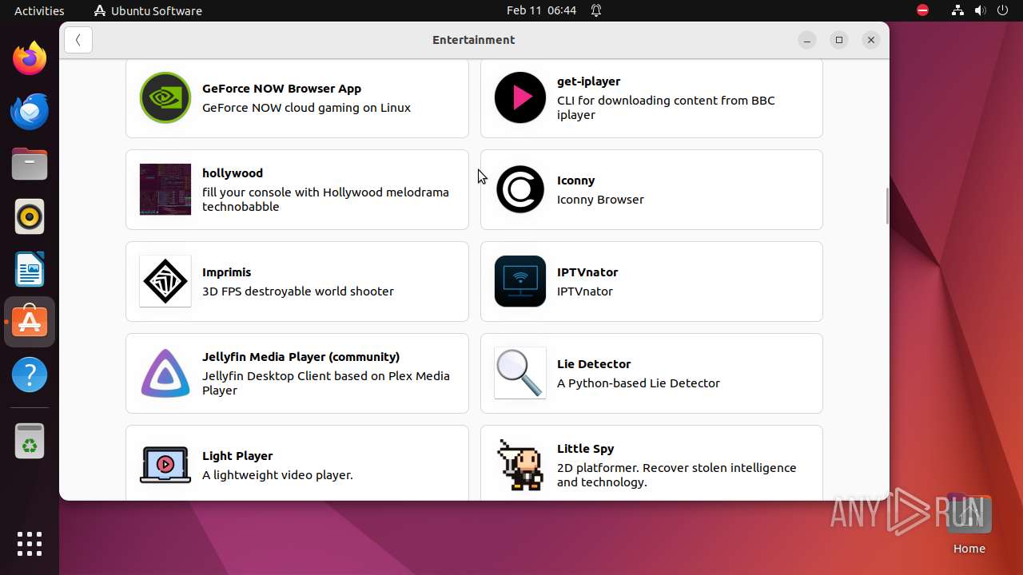Click the Light Player laptop icon
Screen dimensions: 1023x575
click(165, 465)
